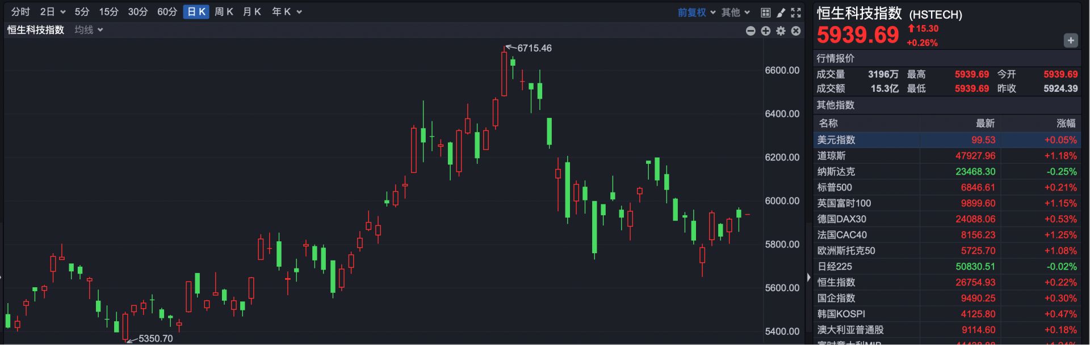The width and height of the screenshot is (1090, 345).
Task: Add HSTECH to watchlist with plus button
Action: tap(1070, 40)
